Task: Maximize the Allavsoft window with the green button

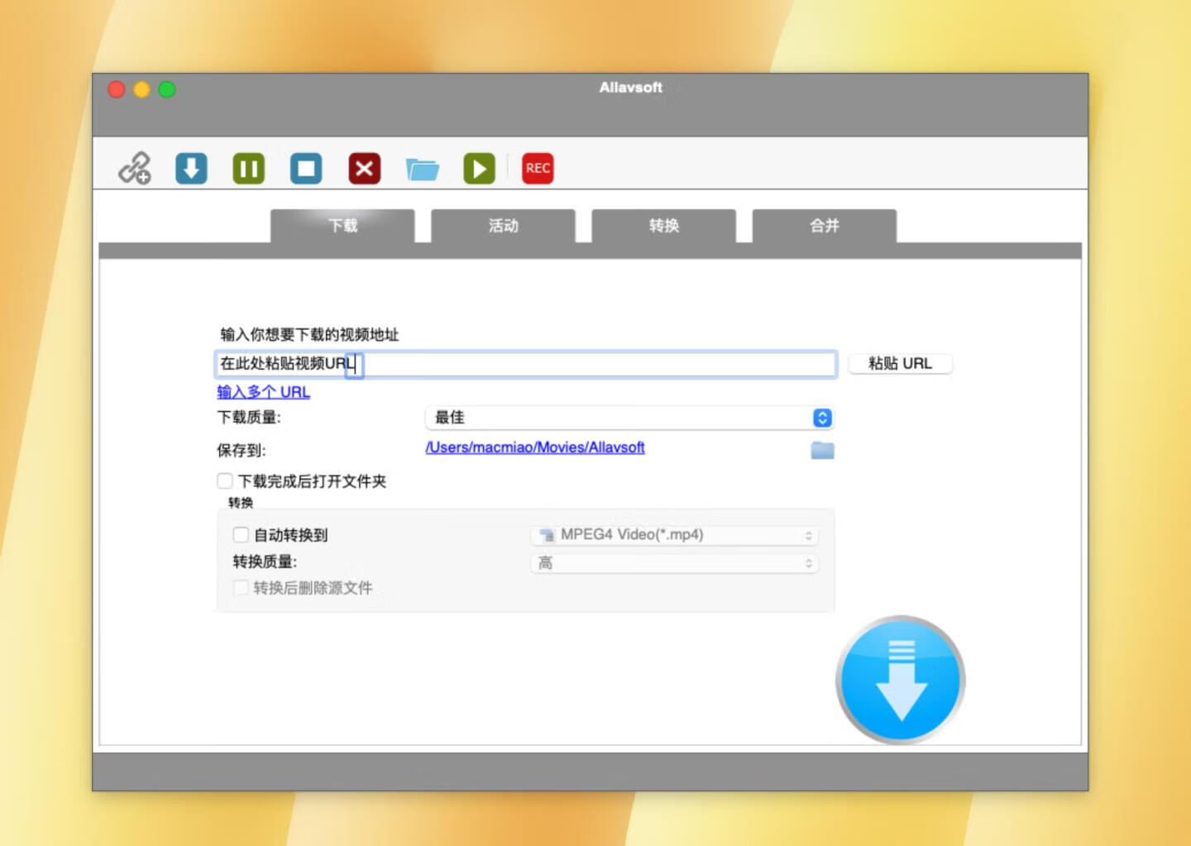Action: 167,89
